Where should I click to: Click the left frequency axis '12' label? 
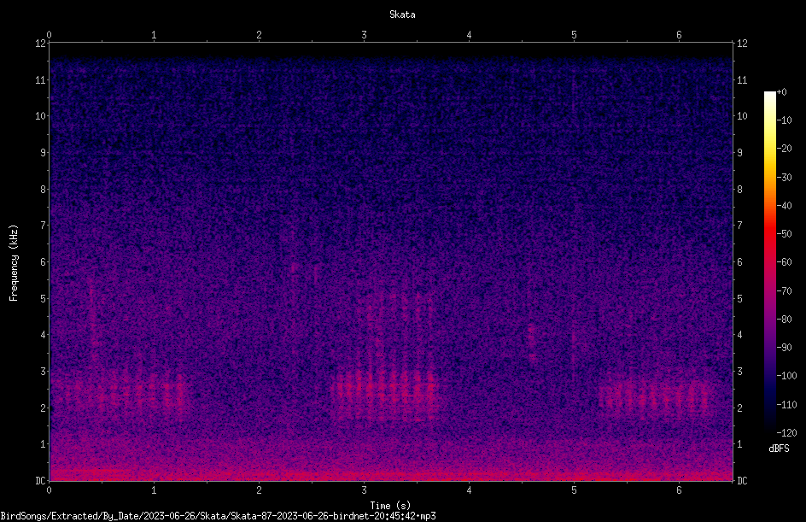41,44
